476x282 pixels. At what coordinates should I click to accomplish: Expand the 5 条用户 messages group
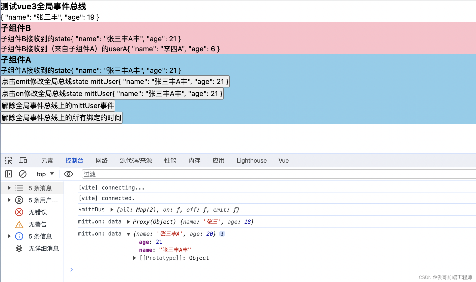pyautogui.click(x=9, y=200)
